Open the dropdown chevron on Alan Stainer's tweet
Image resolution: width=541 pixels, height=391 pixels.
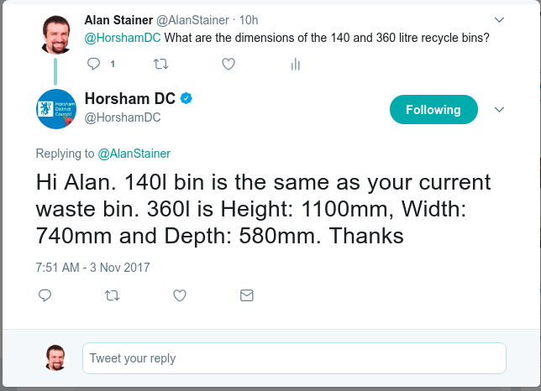click(499, 20)
